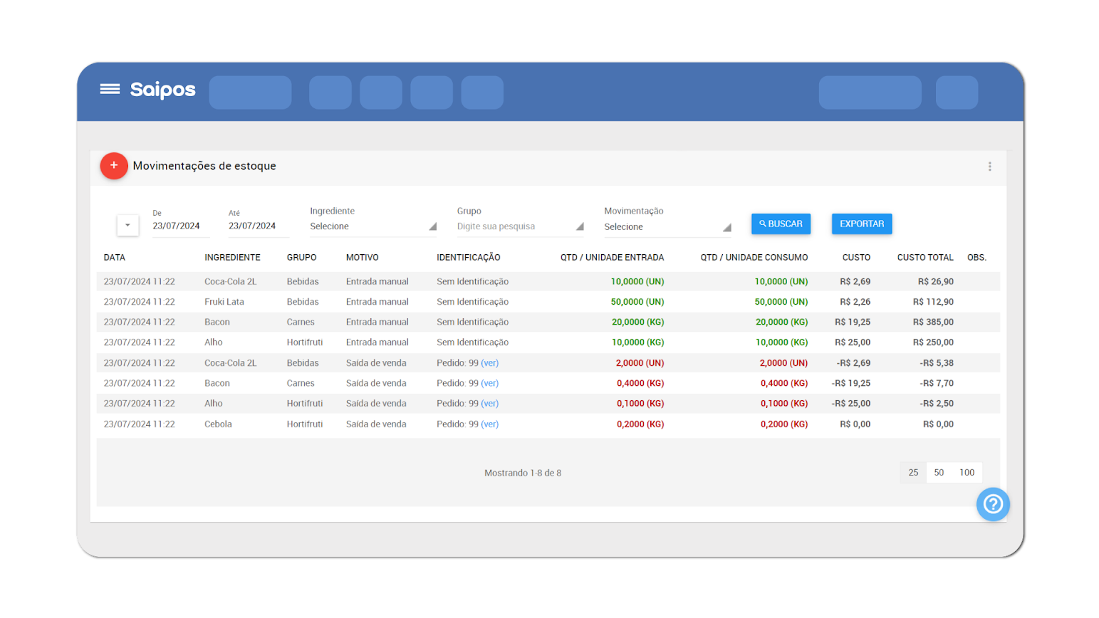Click the R$ 26,90 total cost
The height and width of the screenshot is (618, 1099).
[936, 282]
